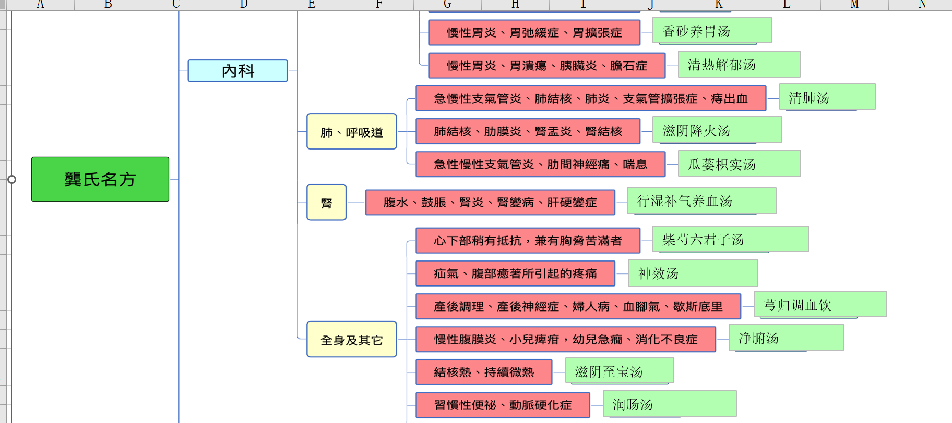
Task: Click the red box 慢性腹膜炎、小兒痺疳
Action: (566, 339)
